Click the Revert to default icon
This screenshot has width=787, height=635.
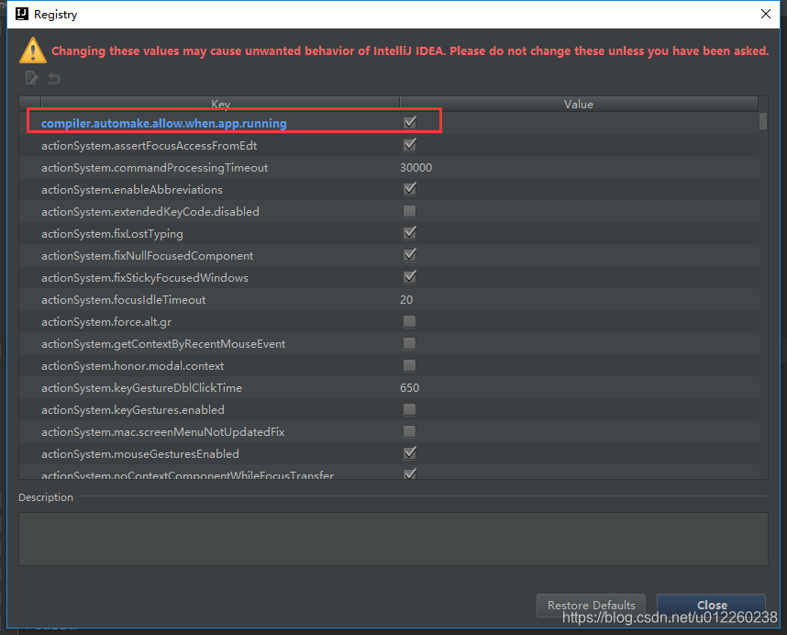(x=54, y=78)
